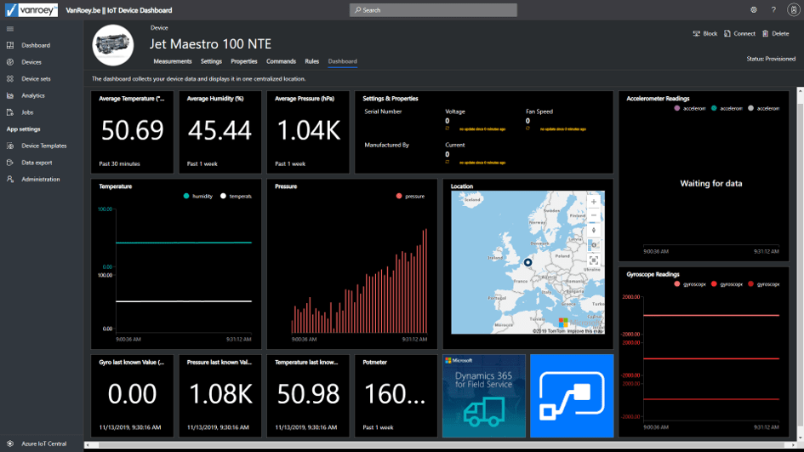Click the Potmeter value tile
Viewport: 804px width, 452px height.
pyautogui.click(x=396, y=396)
